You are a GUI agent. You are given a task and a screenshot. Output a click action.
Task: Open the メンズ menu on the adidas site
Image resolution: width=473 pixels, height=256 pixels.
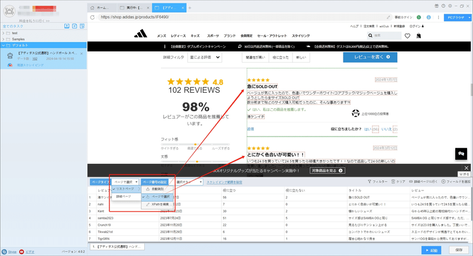161,35
